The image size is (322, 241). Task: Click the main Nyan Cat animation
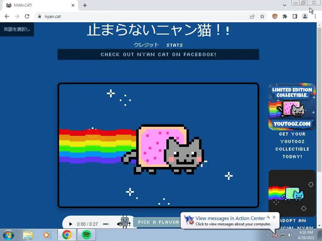click(158, 145)
